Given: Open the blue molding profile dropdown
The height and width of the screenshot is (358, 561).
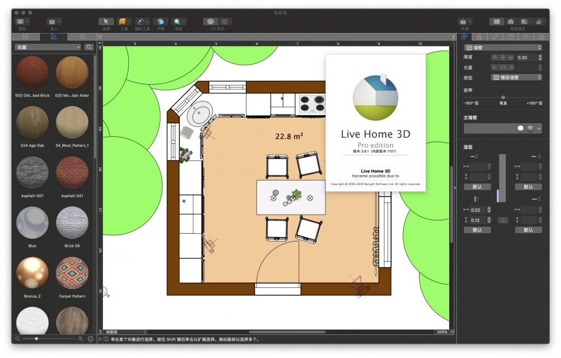Looking at the screenshot, I should tap(477, 199).
